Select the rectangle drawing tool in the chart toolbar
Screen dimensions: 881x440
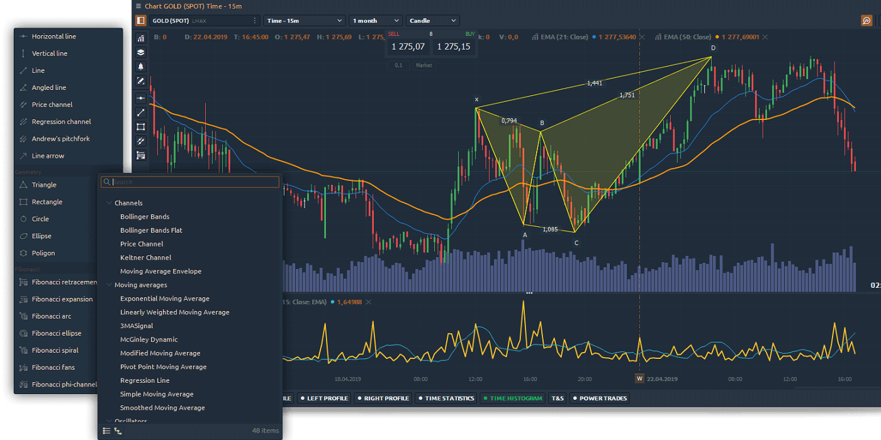point(141,126)
